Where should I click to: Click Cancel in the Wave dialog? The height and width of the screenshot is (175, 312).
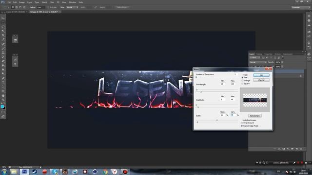[x=261, y=80]
